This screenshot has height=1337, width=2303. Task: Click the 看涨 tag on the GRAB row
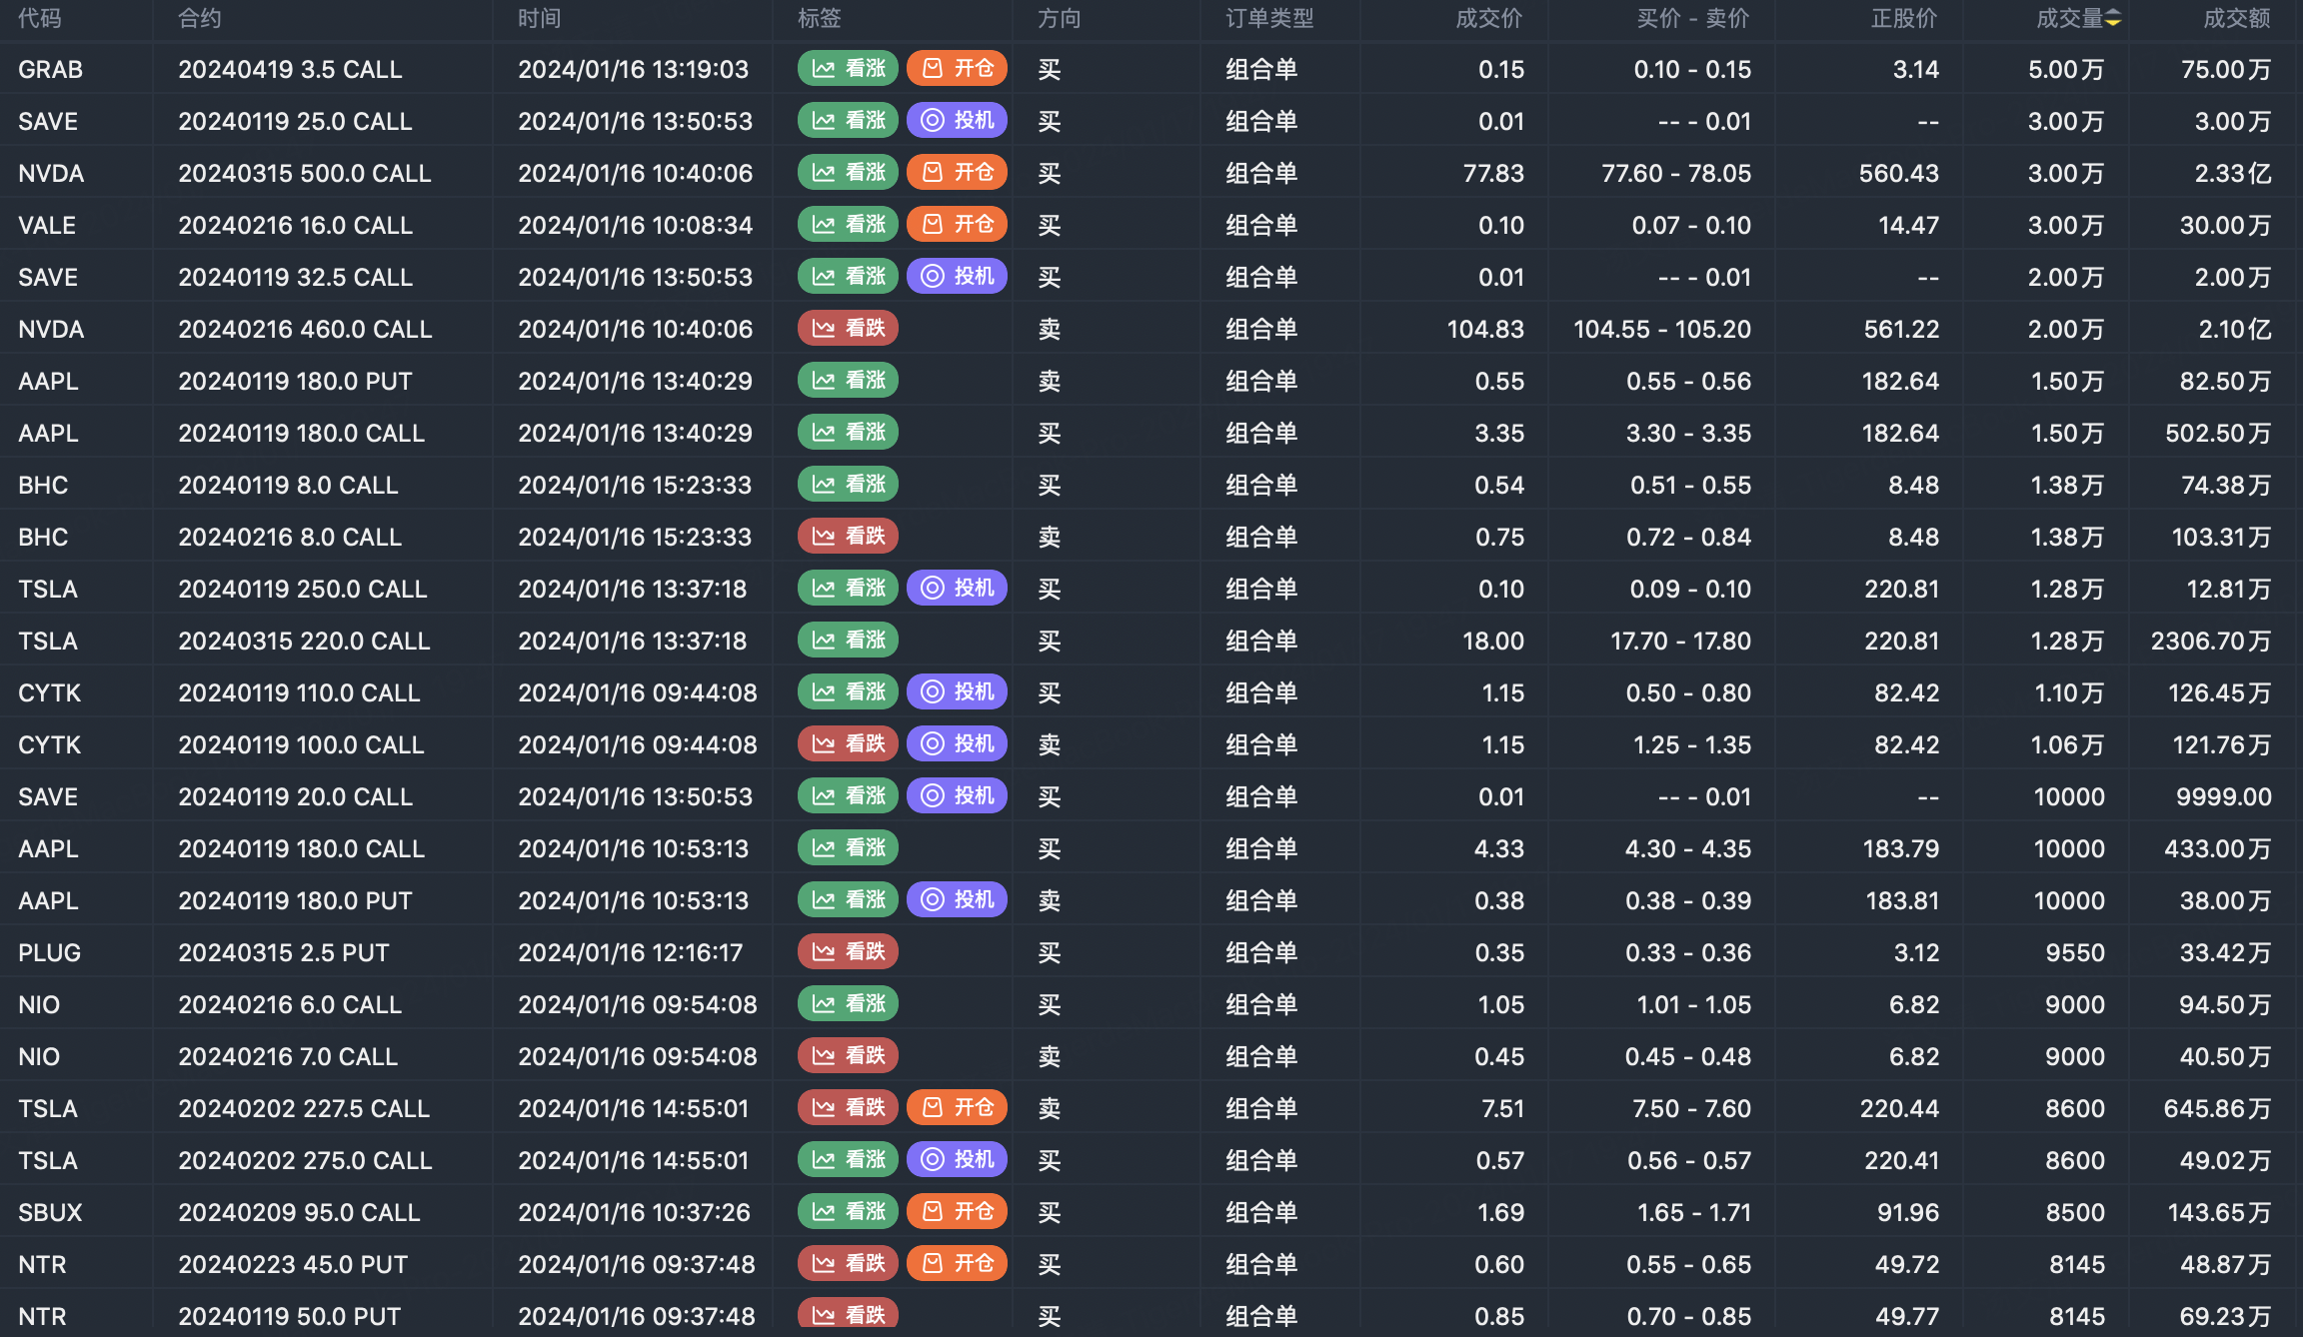click(848, 69)
